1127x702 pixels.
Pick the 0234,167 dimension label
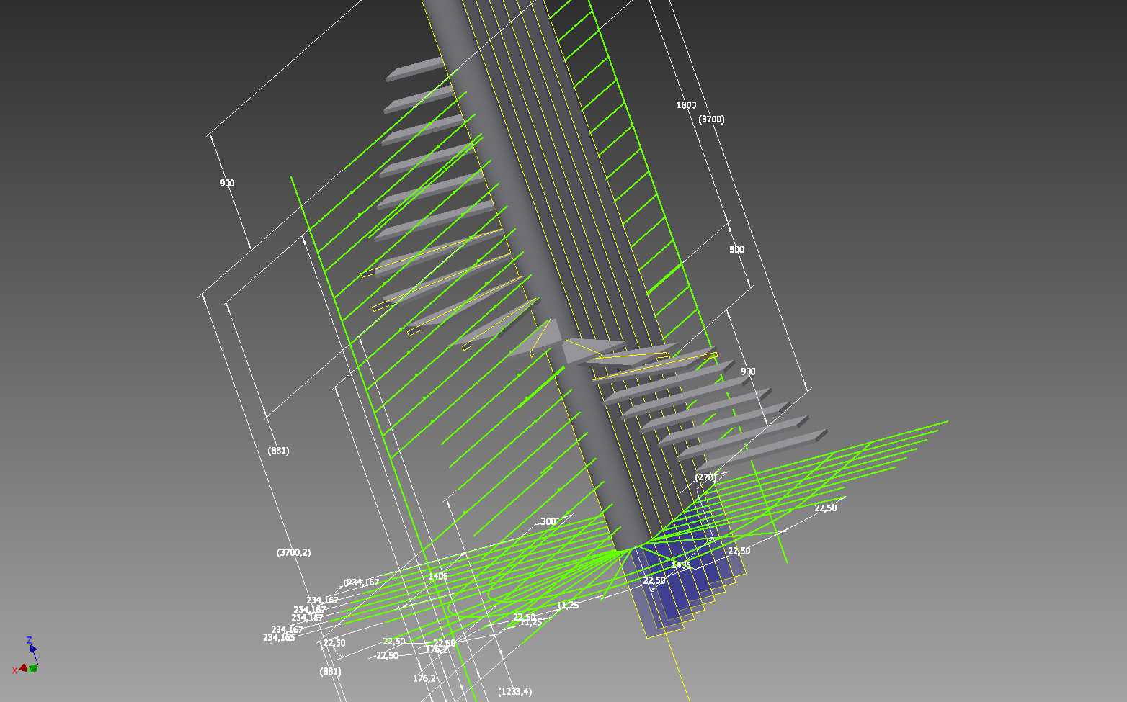(362, 582)
